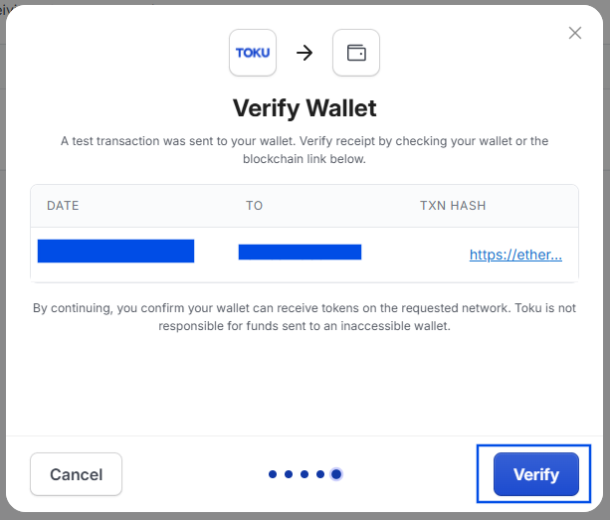The width and height of the screenshot is (610, 520).
Task: Go to the fourth step dot
Action: click(x=320, y=474)
